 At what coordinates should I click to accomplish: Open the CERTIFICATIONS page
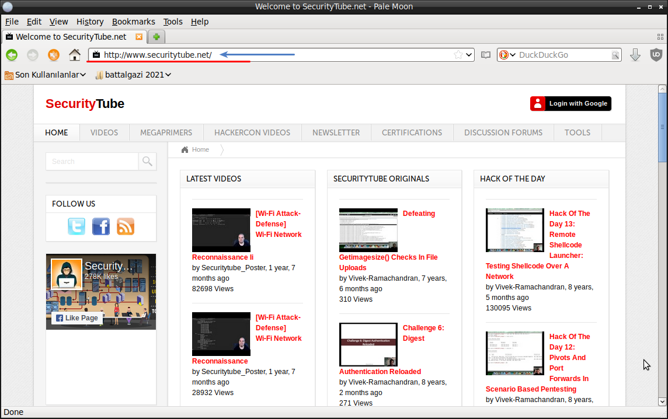click(412, 132)
